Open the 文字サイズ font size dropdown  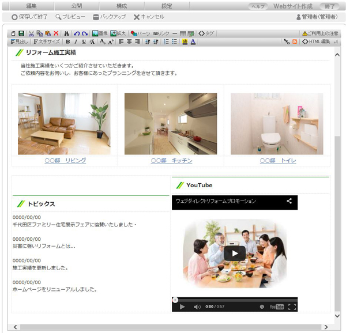click(47, 41)
